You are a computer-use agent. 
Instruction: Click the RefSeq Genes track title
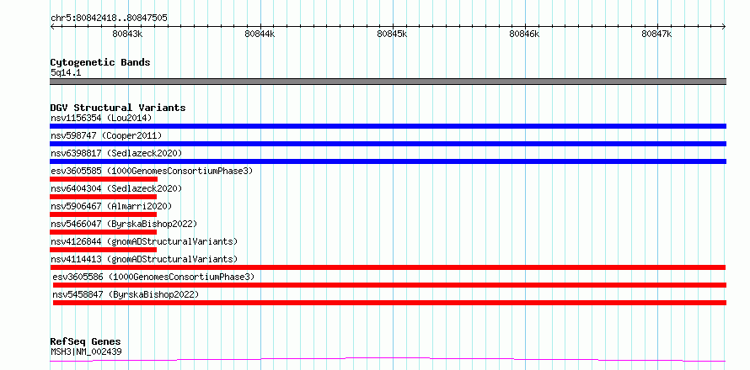pyautogui.click(x=85, y=342)
